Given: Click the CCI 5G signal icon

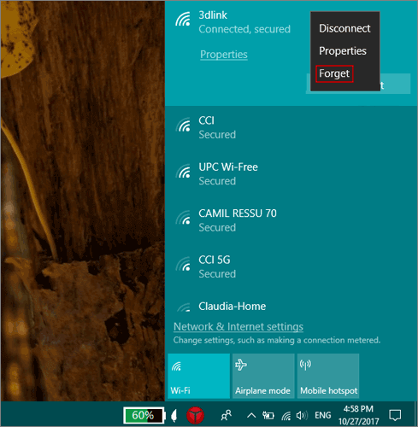Looking at the screenshot, I should (x=183, y=264).
